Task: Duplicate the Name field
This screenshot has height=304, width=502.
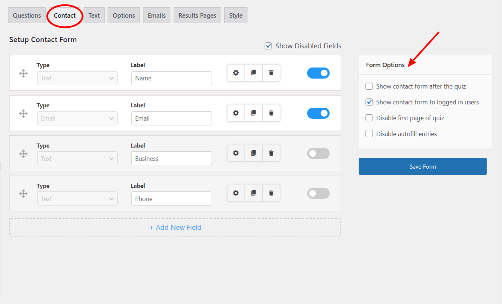Action: 253,73
